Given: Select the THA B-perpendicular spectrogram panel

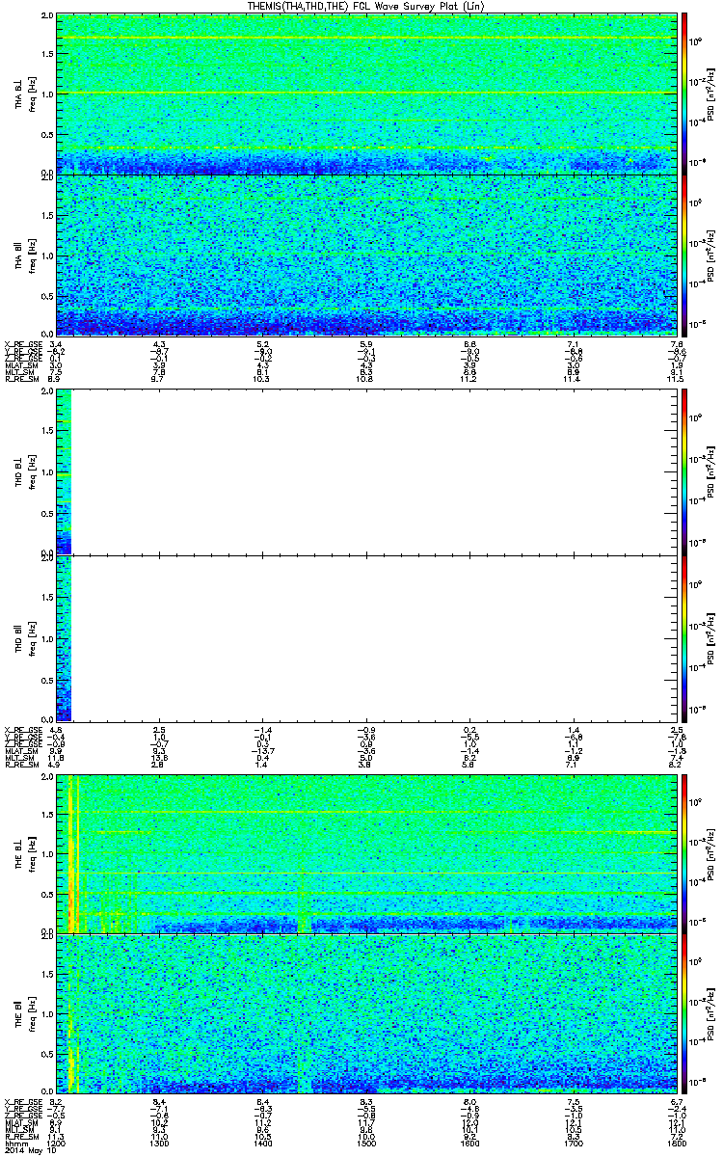Looking at the screenshot, I should (x=365, y=94).
